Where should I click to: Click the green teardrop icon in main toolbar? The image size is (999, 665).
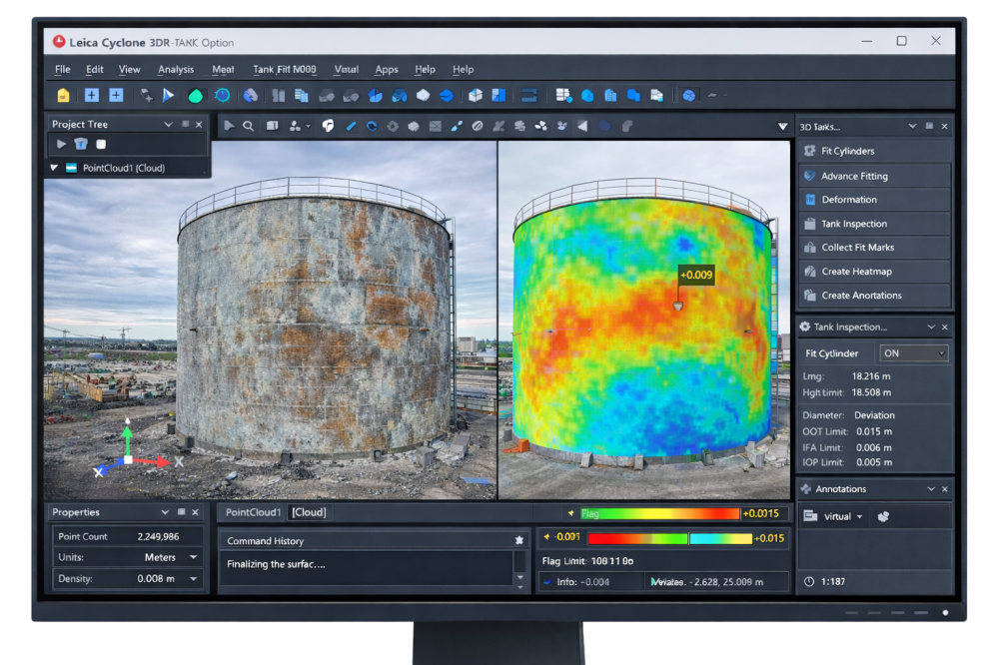[196, 96]
